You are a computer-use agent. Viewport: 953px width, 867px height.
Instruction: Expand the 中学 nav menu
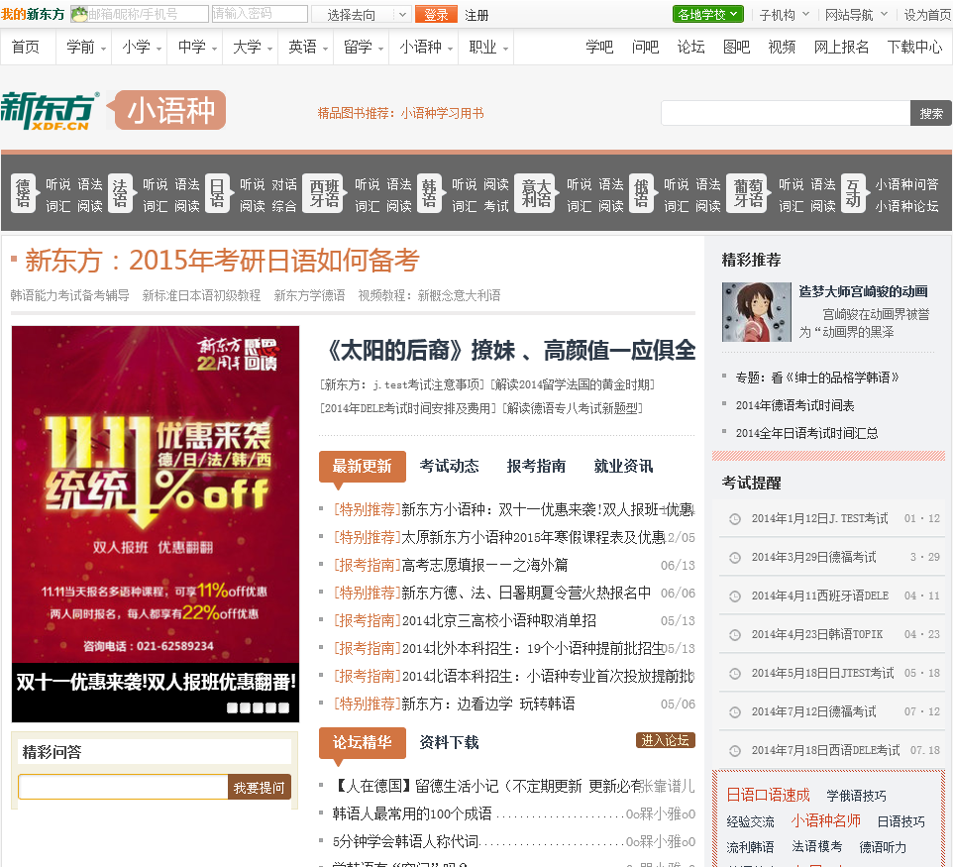pyautogui.click(x=197, y=47)
